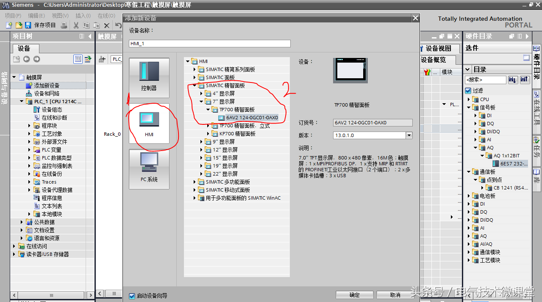Viewport: 542px width, 302px height.
Task: Click the open project toolbar icon
Action: click(19, 25)
